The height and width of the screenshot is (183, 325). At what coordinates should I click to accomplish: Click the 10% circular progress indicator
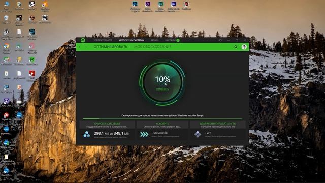click(162, 82)
